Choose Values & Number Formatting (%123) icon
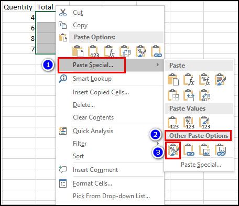 pos(189,123)
